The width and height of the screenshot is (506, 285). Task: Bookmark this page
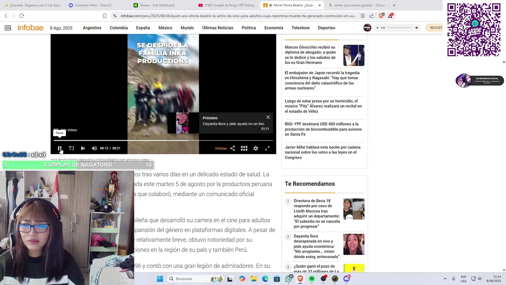click(104, 16)
